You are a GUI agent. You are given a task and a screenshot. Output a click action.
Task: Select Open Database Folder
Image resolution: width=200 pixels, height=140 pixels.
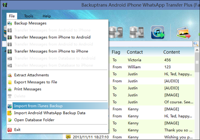tap(57, 120)
